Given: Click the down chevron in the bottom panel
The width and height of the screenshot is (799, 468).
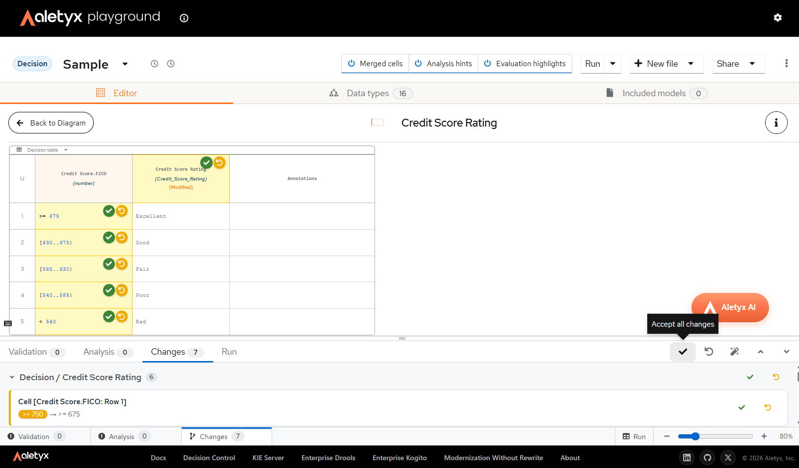Looking at the screenshot, I should click(x=787, y=352).
